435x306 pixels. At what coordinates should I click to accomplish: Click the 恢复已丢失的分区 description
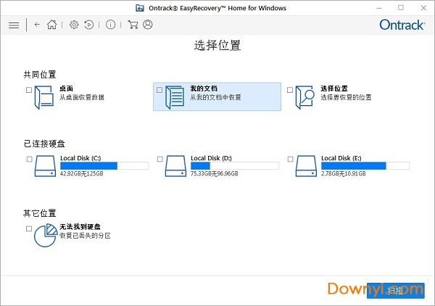point(85,236)
